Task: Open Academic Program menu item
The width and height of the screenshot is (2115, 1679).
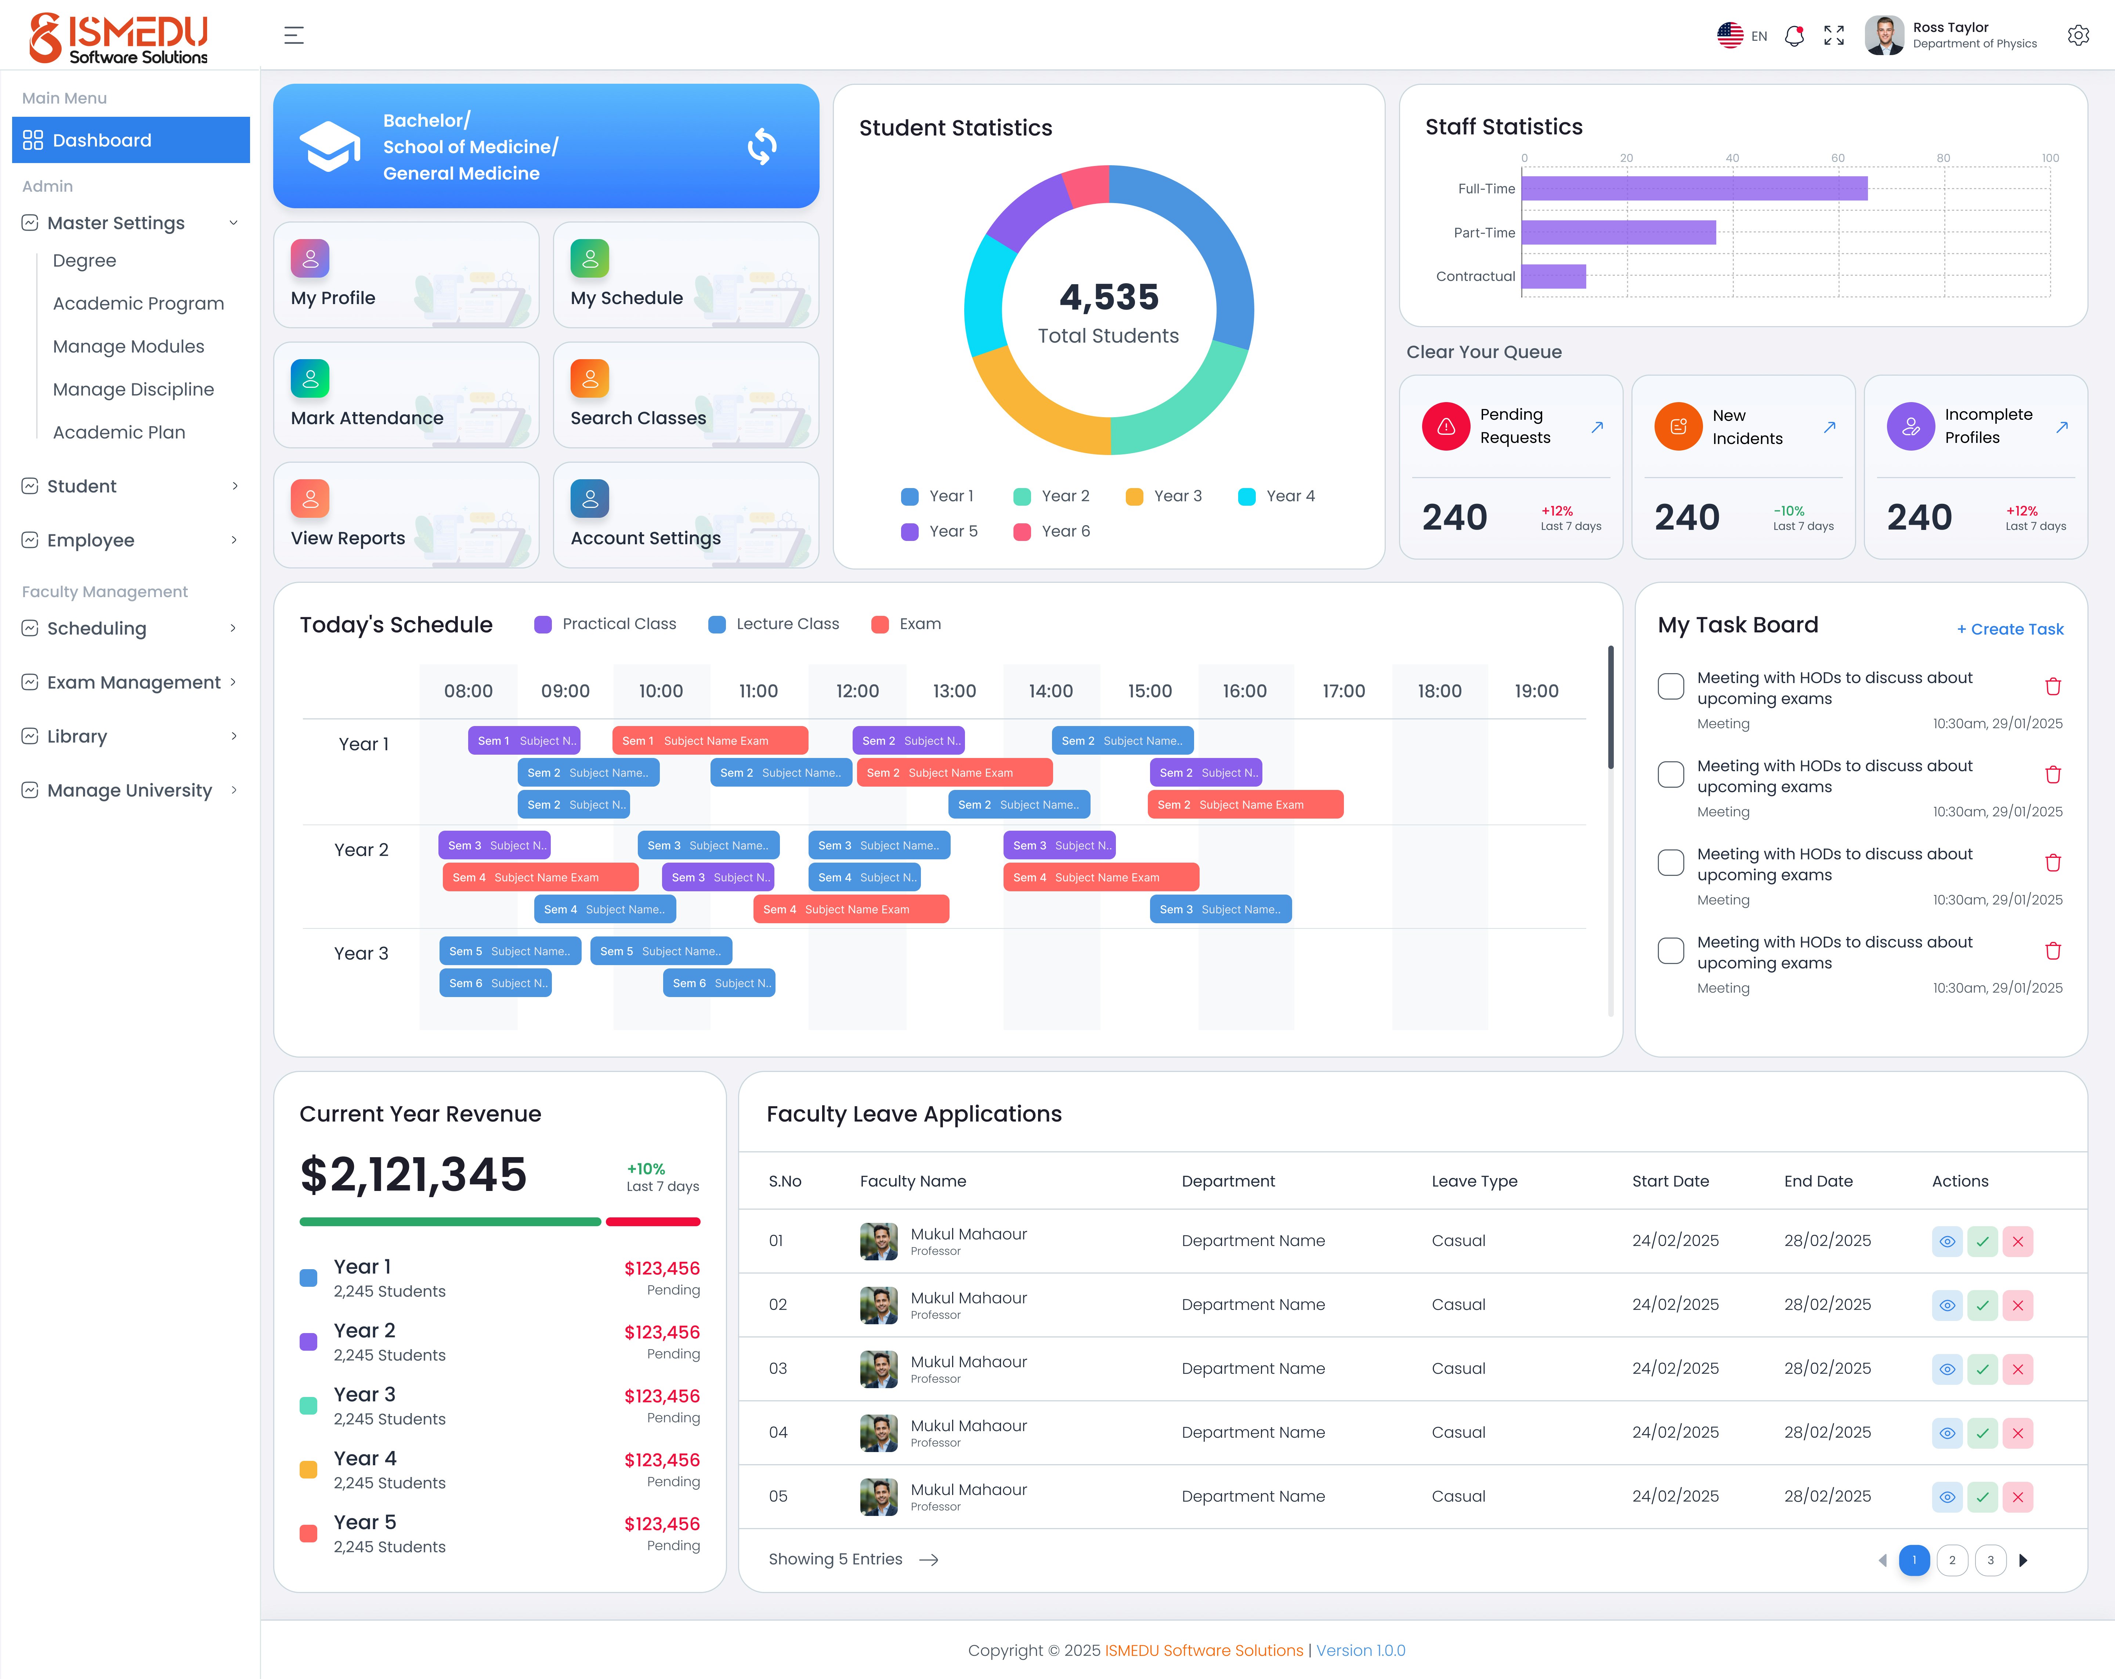Action: pyautogui.click(x=138, y=303)
